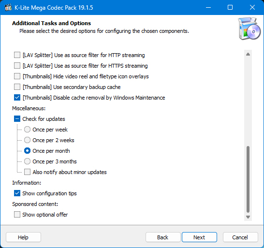This screenshot has width=264, height=248.
Task: Select Once per 2 weeks option
Action: pyautogui.click(x=27, y=140)
